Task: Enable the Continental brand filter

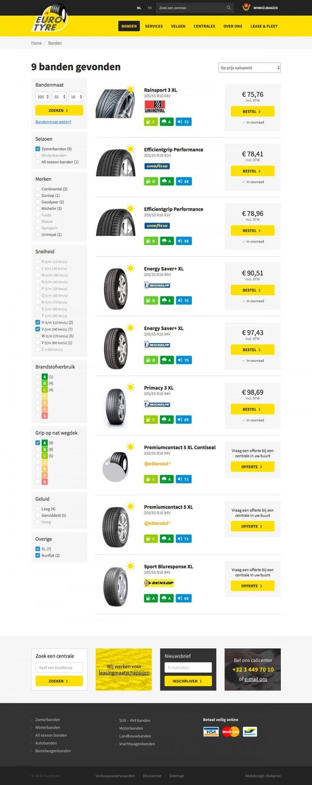Action: pos(37,189)
